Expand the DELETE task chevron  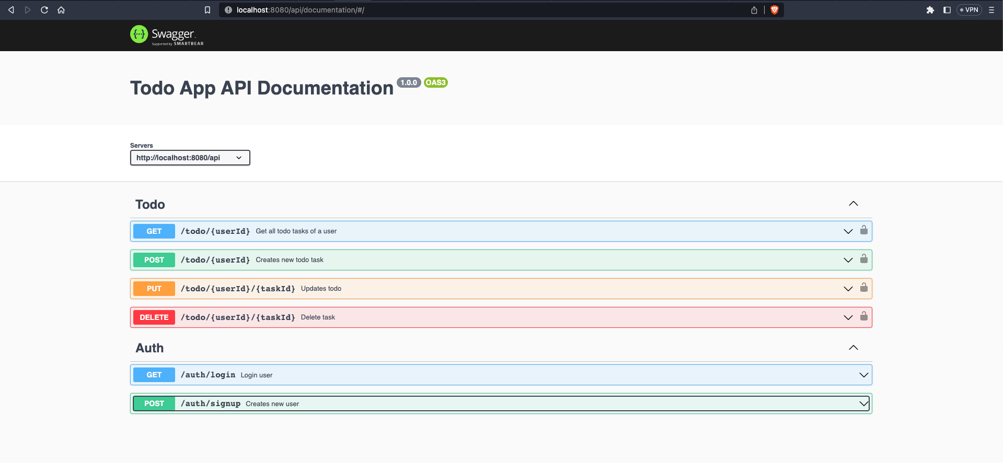(x=848, y=317)
